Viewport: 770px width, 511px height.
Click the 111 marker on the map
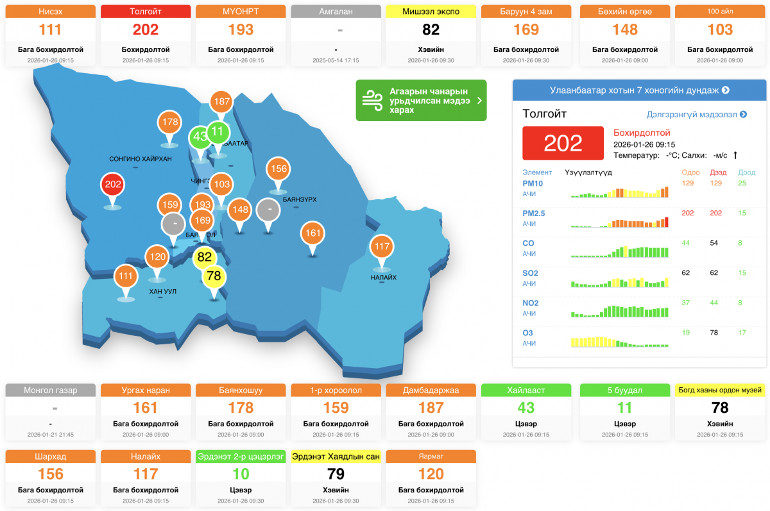(x=126, y=276)
